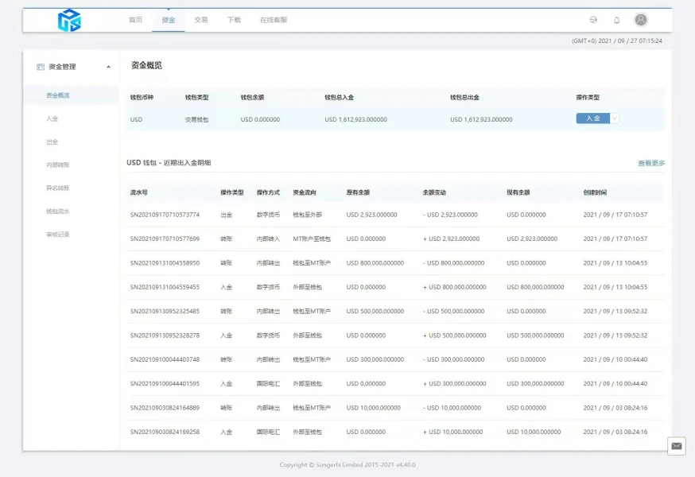Screen dimensions: 695x477
Task: Open the dropdown arrow beside 入金 button
Action: [x=615, y=118]
